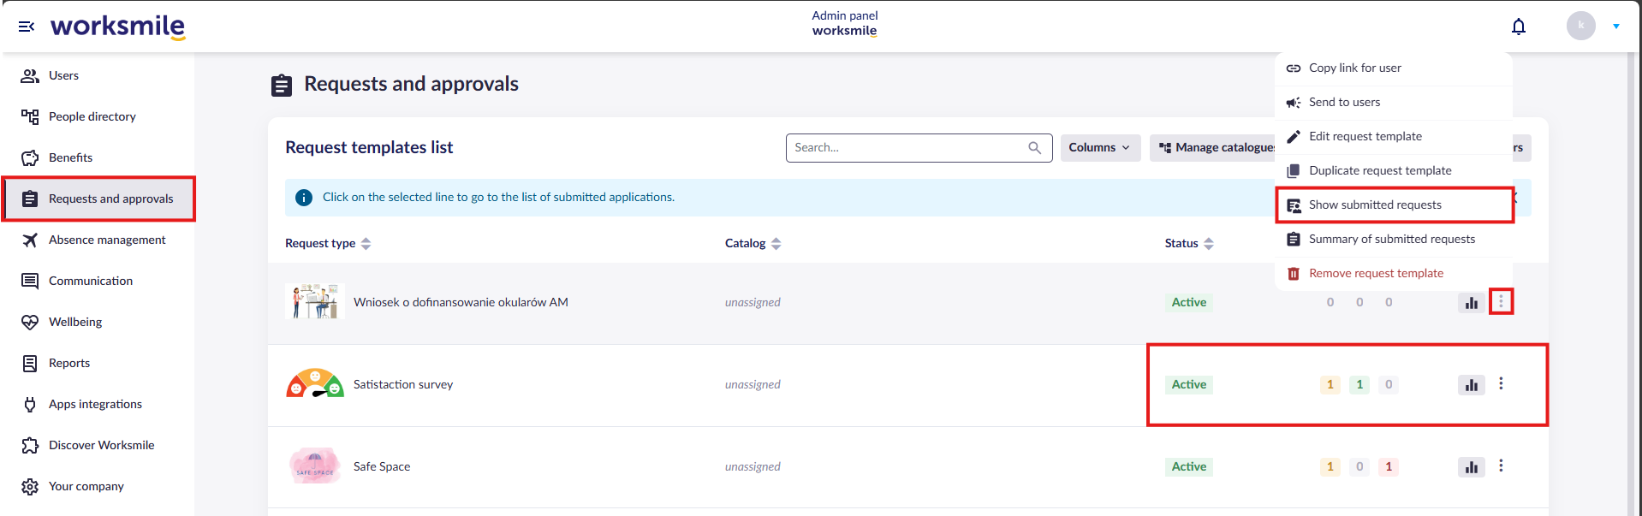Screen dimensions: 1642x516
Task: Click Manage catalogues button
Action: 1216,148
